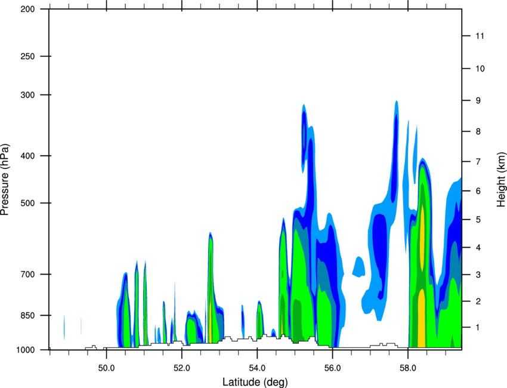This screenshot has height=388, width=507.
Task: Pick the 10 km height label
Action: tap(480, 69)
